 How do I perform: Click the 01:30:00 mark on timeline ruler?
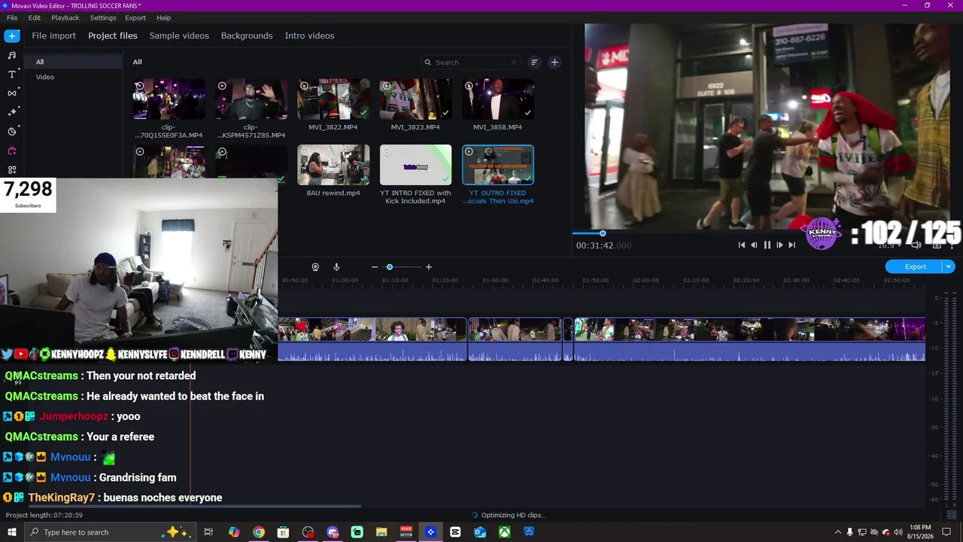pos(495,281)
